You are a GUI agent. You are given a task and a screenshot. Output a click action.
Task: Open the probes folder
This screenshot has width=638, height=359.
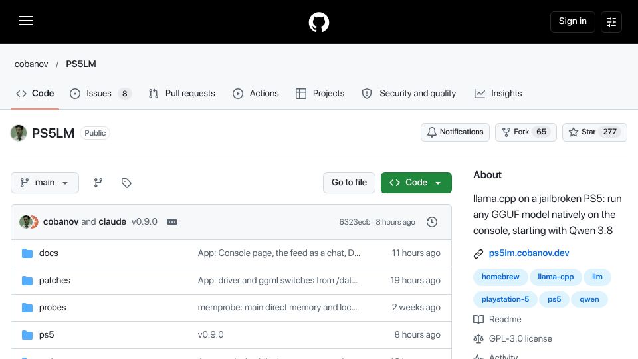(53, 308)
